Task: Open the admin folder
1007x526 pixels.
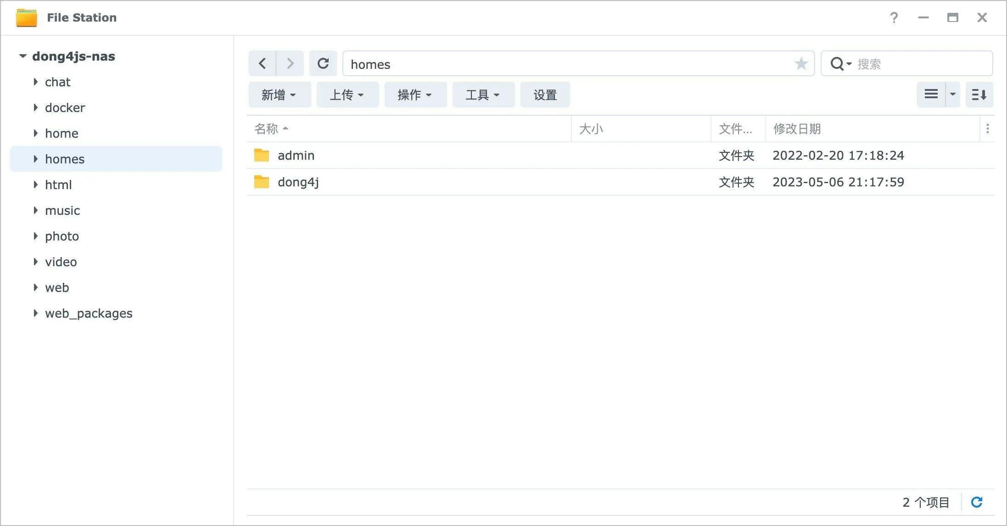Action: (296, 155)
